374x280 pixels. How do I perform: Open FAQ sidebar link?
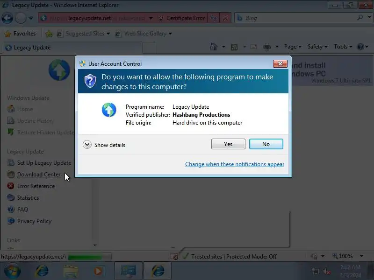coord(22,210)
